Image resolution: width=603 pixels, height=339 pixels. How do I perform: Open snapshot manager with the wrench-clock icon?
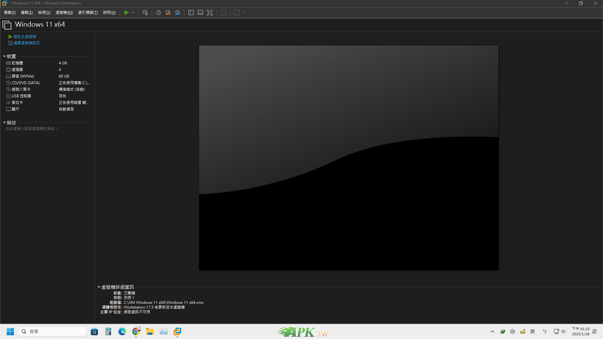pos(177,13)
